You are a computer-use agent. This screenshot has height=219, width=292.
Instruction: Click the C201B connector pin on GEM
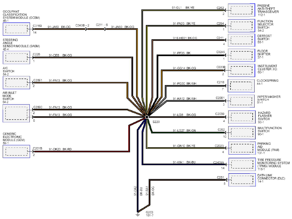click(x=33, y=151)
